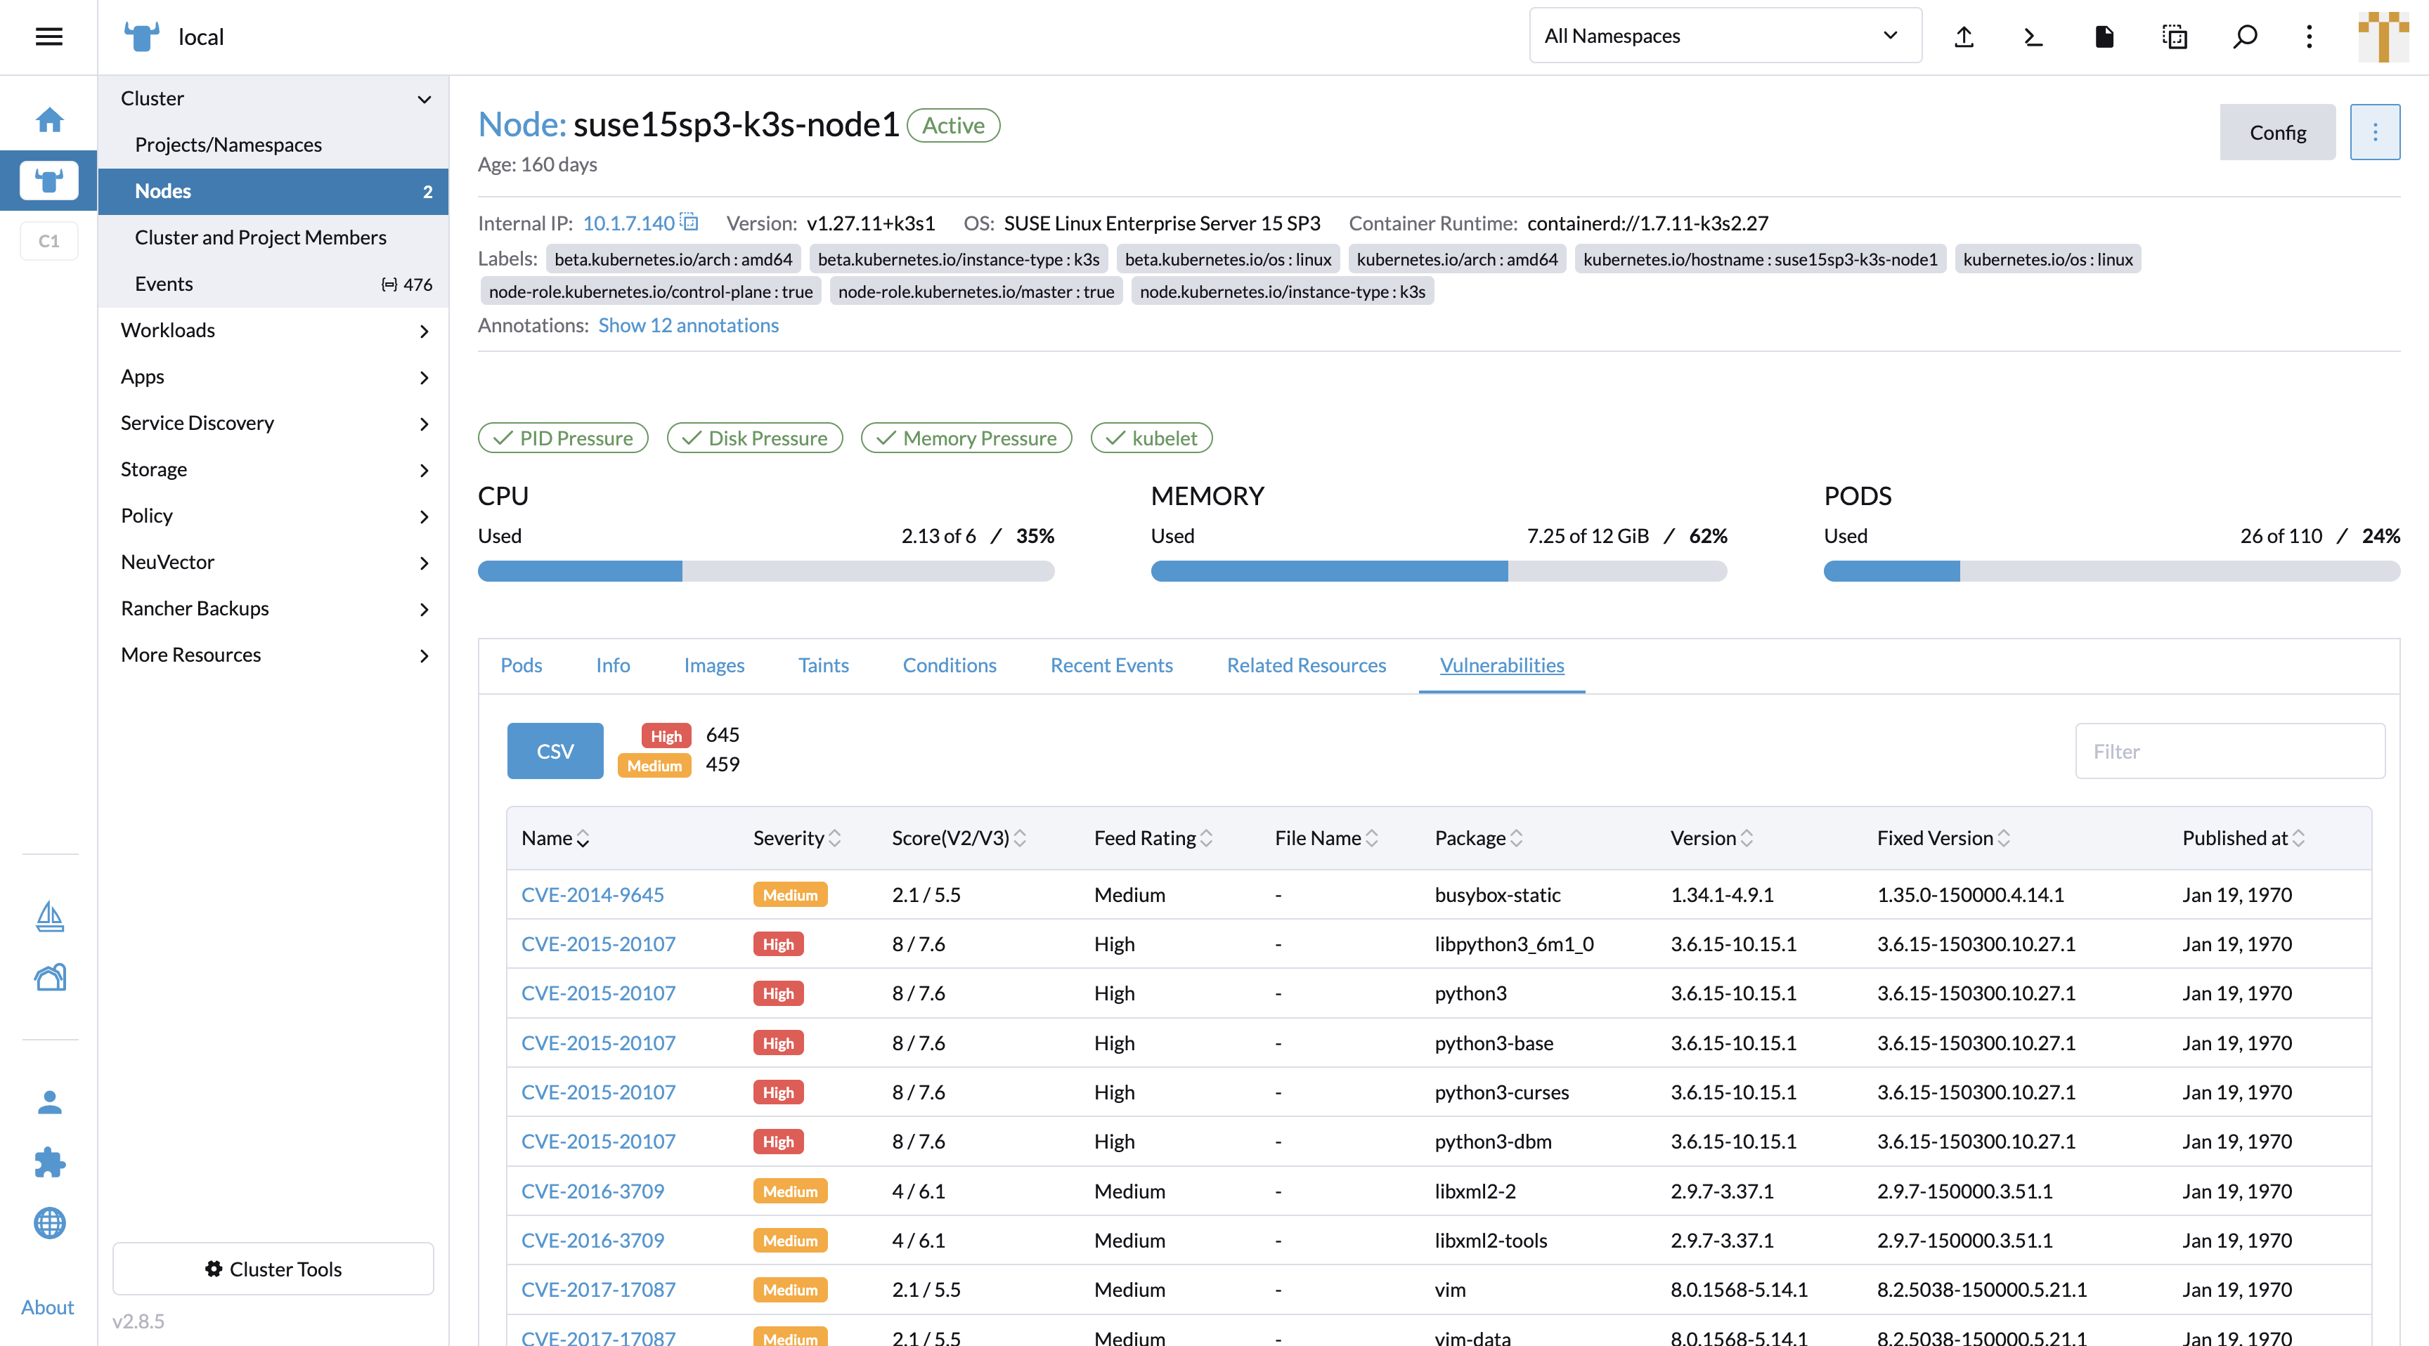Screen dimensions: 2429x1346
Task: Click Show 12 annotations link
Action: point(688,325)
